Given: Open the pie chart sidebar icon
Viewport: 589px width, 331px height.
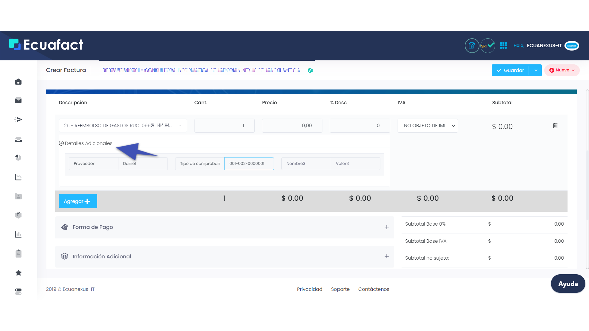Looking at the screenshot, I should point(18,158).
